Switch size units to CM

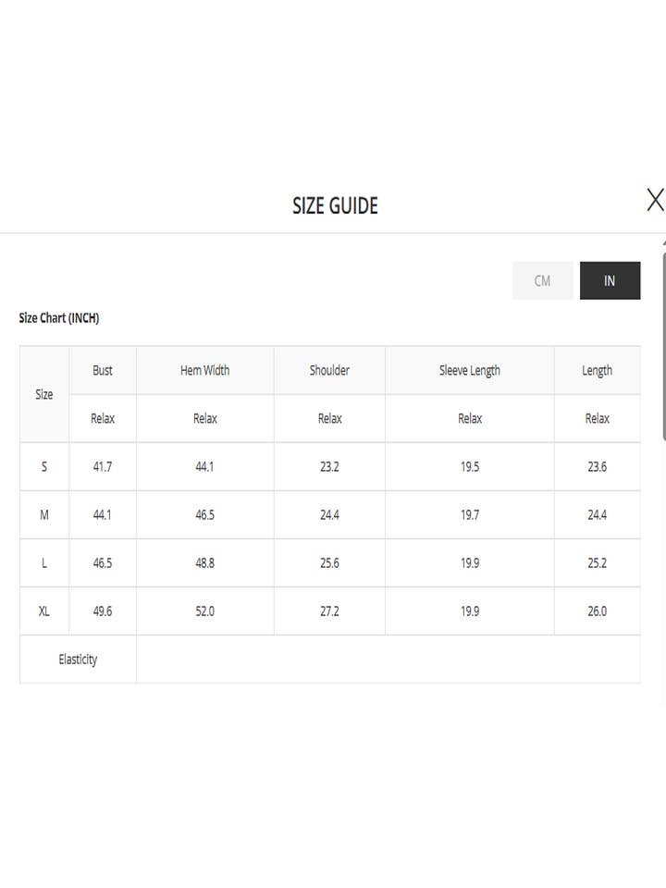tap(542, 281)
